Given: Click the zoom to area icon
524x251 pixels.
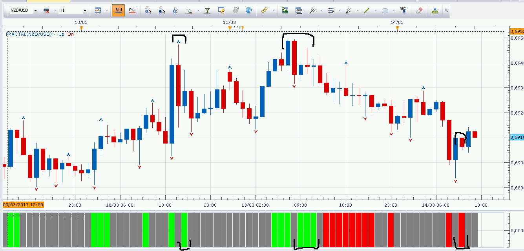Looking at the screenshot, I should [189, 11].
